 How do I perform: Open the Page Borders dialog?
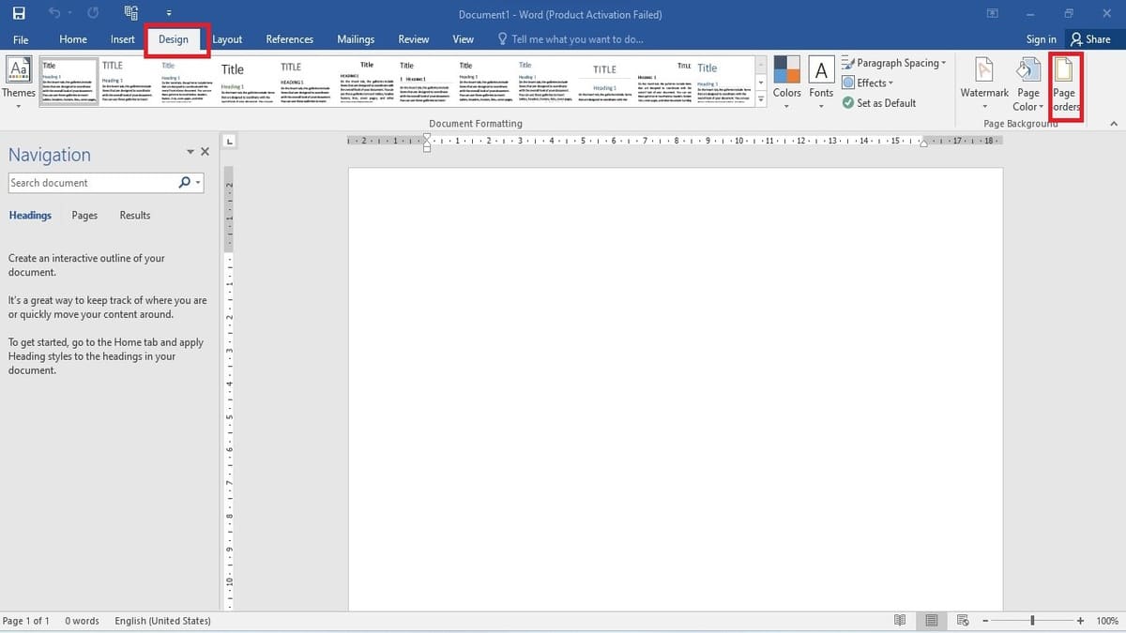[x=1065, y=83]
